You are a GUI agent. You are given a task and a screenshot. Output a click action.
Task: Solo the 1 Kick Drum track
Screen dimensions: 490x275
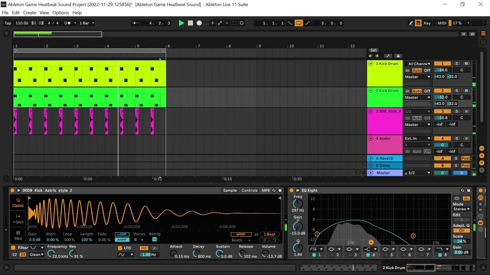[456, 64]
